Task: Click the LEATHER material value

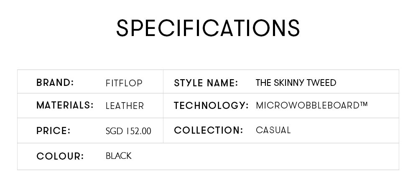Action: pyautogui.click(x=125, y=106)
